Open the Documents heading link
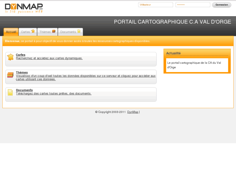This screenshot has width=236, height=177. [24, 90]
